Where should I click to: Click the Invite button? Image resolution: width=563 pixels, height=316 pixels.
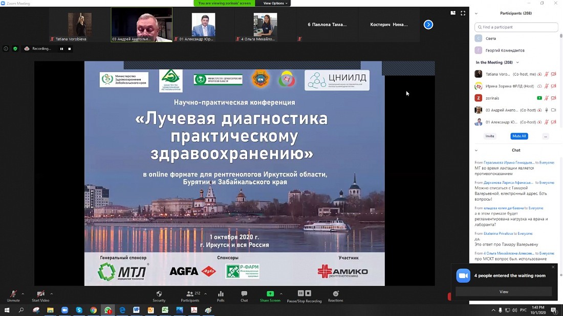pos(490,136)
